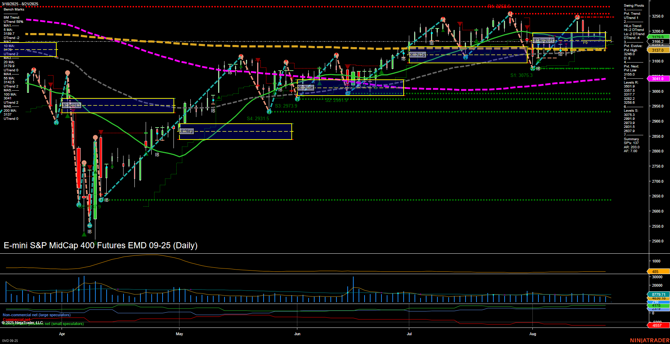The width and height of the screenshot is (670, 344).
Task: Expand the M:April monthly range box
Action: pyautogui.click(x=71, y=104)
